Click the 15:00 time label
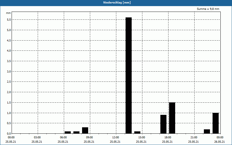Viewport: 232px width, 145px height. pyautogui.click(x=142, y=137)
